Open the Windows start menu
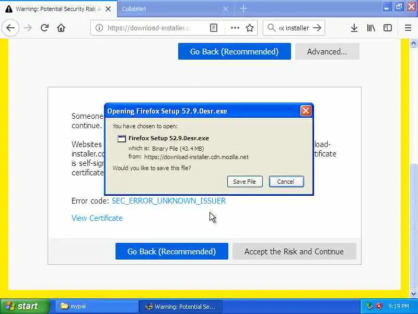This screenshot has width=418, height=314. click(x=25, y=306)
